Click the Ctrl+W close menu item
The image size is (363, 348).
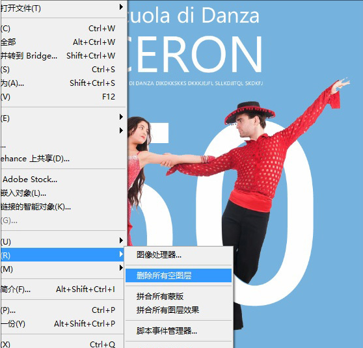click(x=63, y=29)
